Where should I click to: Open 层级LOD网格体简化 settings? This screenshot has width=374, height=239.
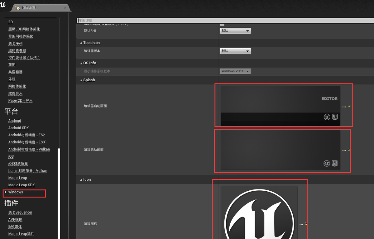[x=24, y=29]
